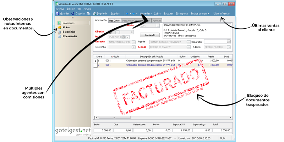Expand the Monedas dropdown
This screenshot has height=142, width=284.
pyautogui.click(x=151, y=13)
